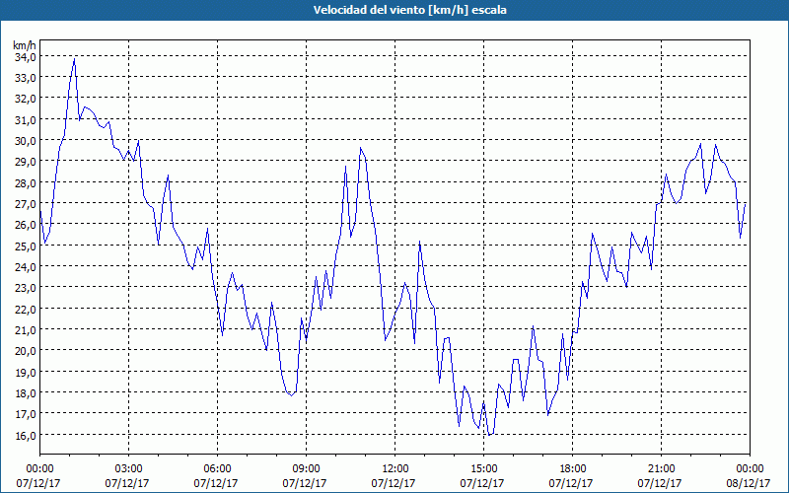Click the 12:00 time axis label
Image resolution: width=789 pixels, height=493 pixels.
pos(395,469)
